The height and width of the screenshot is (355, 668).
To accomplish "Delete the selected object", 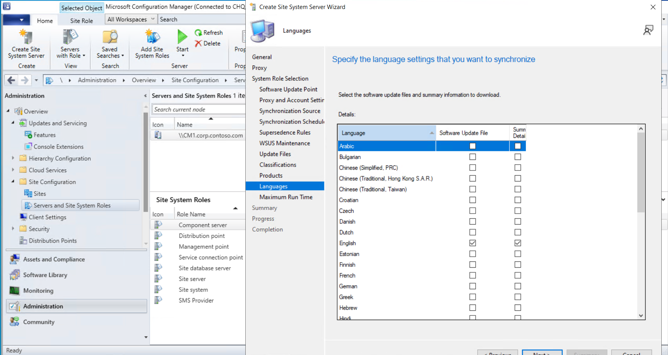I will tap(208, 43).
